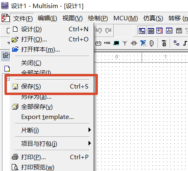Choose 关闭(C) in the File menu
188x171 pixels.
click(52, 63)
